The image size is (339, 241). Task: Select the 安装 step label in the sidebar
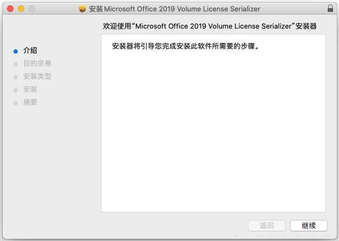pos(30,89)
